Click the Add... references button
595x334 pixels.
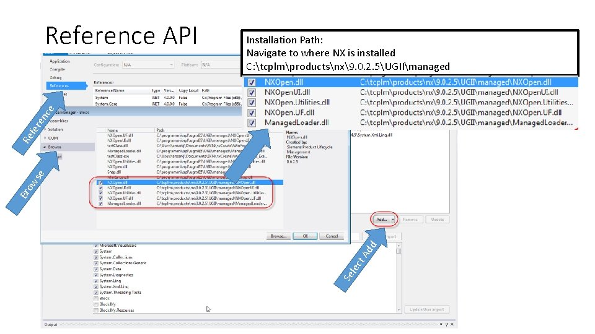point(381,220)
